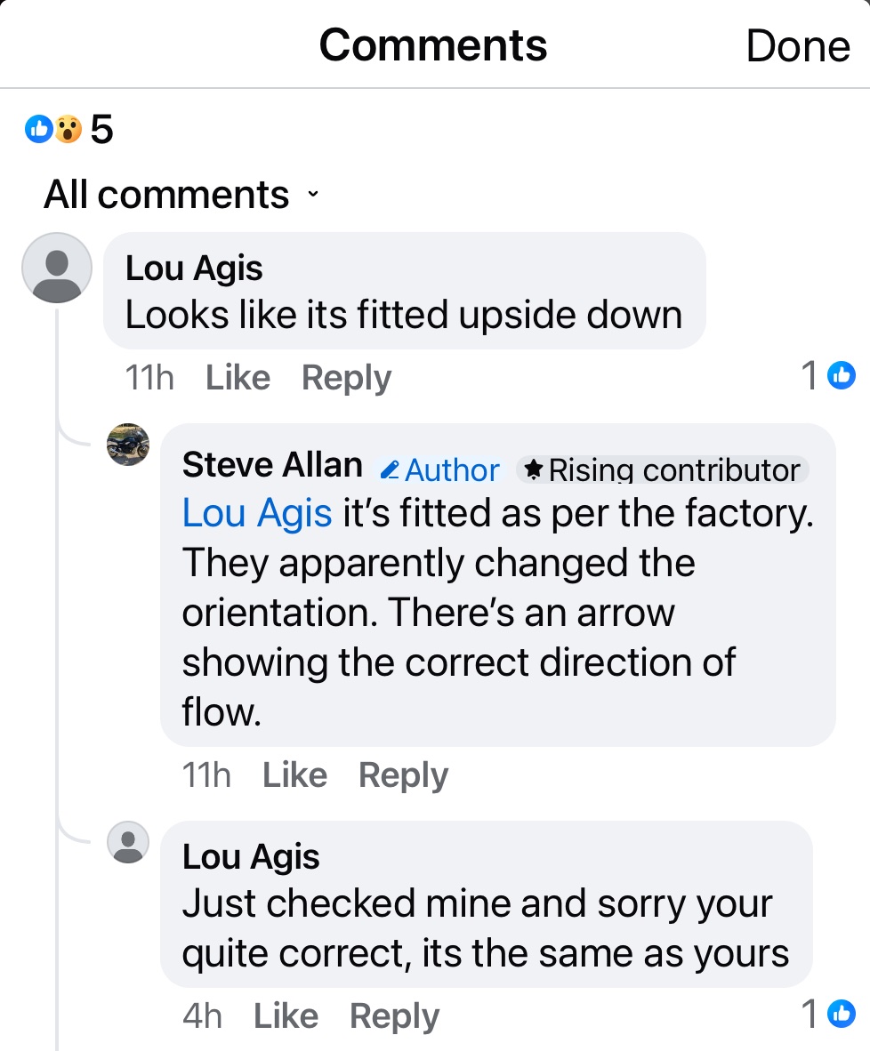Open Steve Allan's motorcycle profile picture

tap(128, 445)
